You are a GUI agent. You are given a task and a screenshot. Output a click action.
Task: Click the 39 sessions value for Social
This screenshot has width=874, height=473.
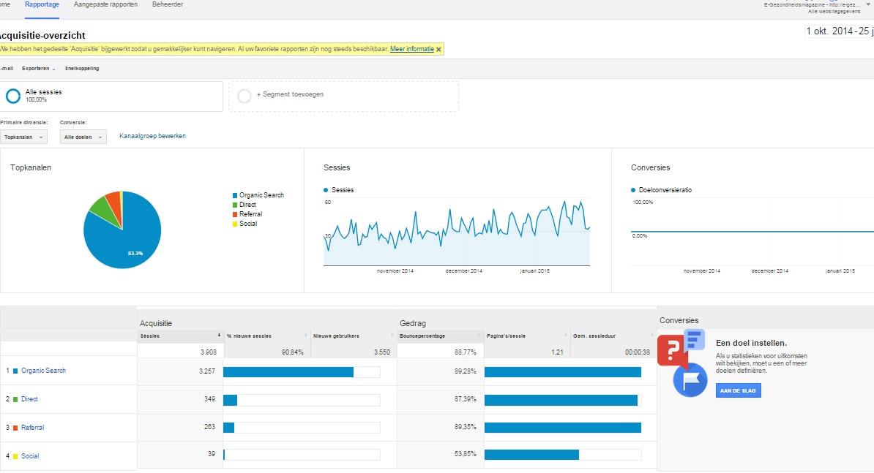tap(212, 454)
